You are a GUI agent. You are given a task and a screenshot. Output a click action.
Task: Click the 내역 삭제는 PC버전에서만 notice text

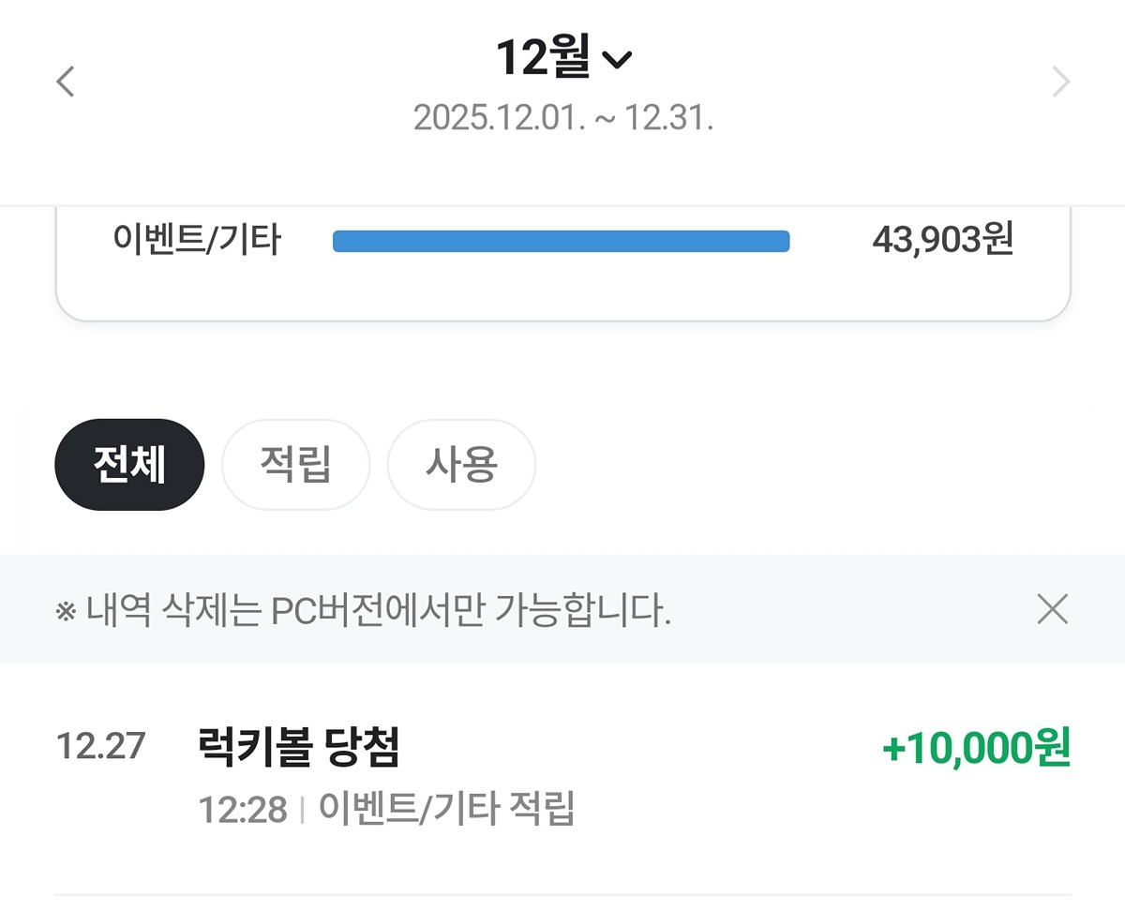click(x=379, y=611)
